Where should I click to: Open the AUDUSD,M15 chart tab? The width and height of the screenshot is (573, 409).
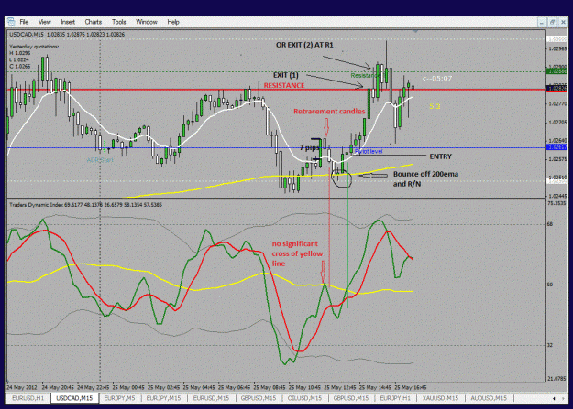click(489, 398)
